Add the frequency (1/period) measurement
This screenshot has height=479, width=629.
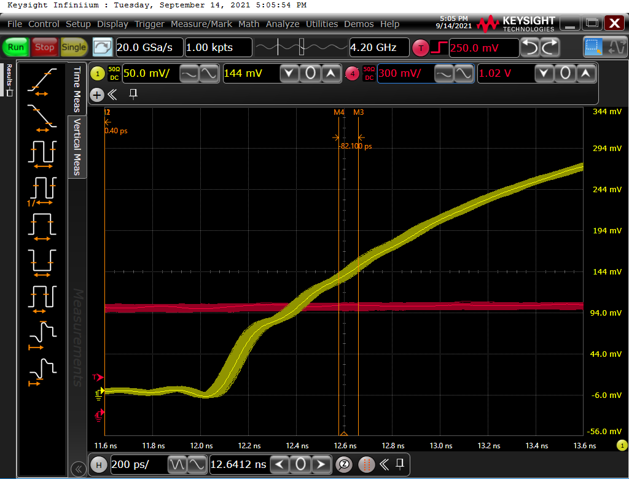[x=42, y=189]
